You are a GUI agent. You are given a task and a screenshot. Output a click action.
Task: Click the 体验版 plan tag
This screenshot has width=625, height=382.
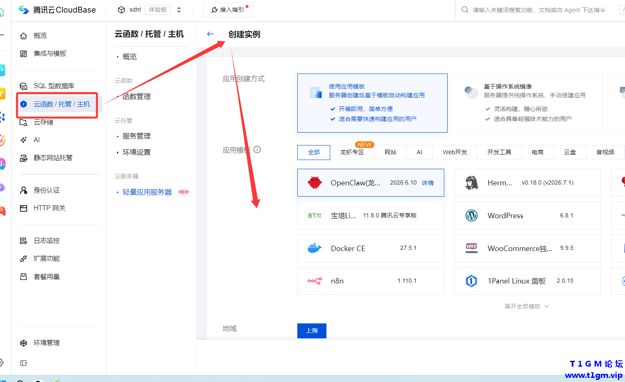158,10
